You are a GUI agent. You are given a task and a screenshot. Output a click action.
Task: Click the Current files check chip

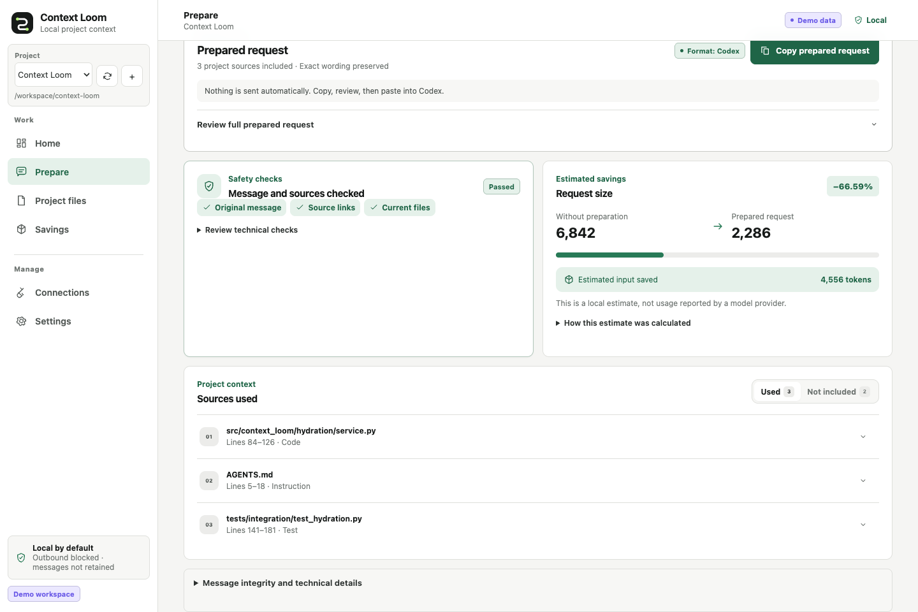400,208
